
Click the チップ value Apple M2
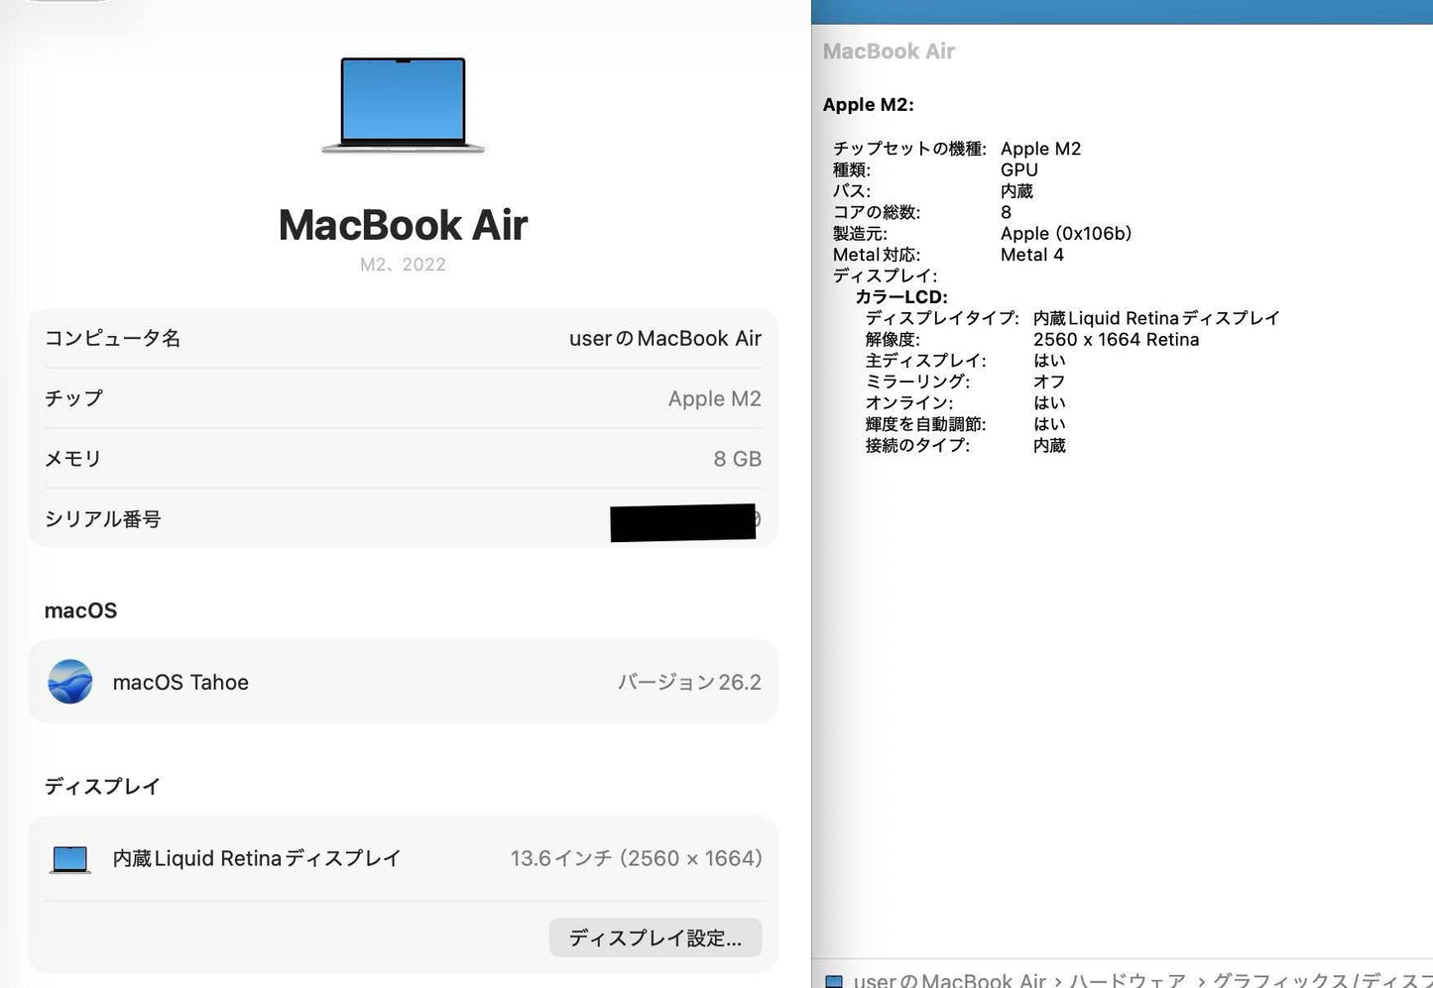(715, 398)
